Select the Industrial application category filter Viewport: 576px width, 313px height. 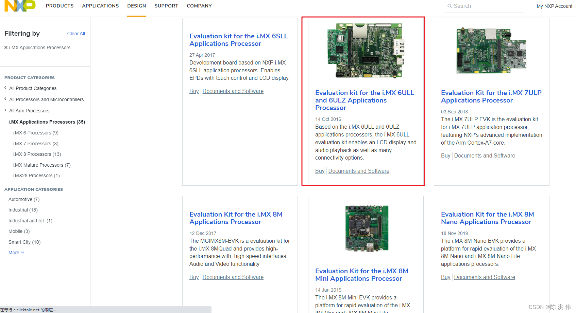23,210
